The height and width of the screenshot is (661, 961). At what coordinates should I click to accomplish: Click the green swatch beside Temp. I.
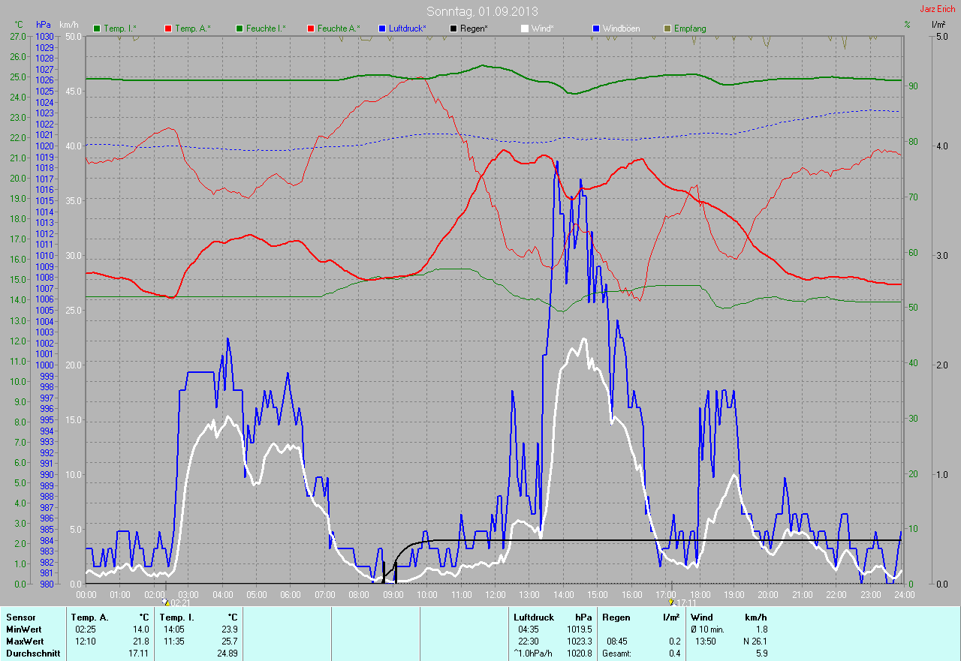pyautogui.click(x=97, y=29)
